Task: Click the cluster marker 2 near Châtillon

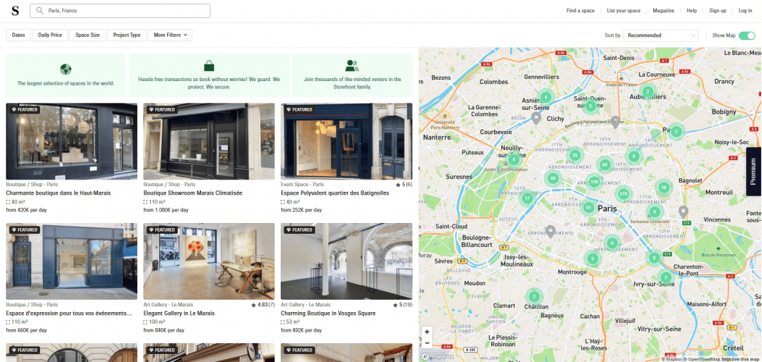Action: tap(534, 297)
